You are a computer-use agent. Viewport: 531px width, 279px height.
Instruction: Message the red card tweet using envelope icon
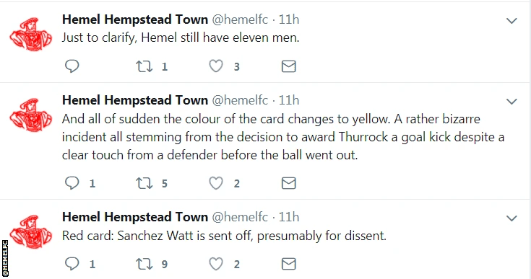[x=289, y=264]
